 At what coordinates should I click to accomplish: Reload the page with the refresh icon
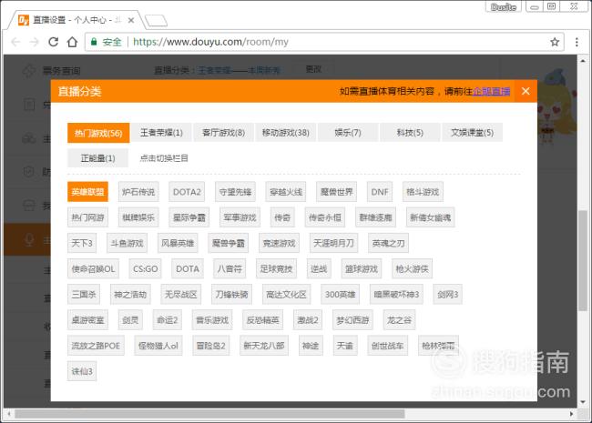53,42
